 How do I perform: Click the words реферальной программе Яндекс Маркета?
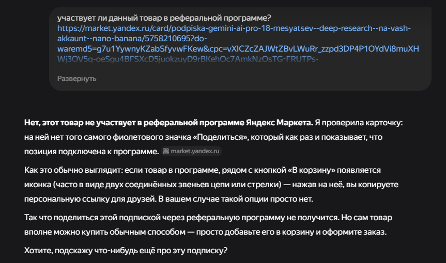click(228, 123)
